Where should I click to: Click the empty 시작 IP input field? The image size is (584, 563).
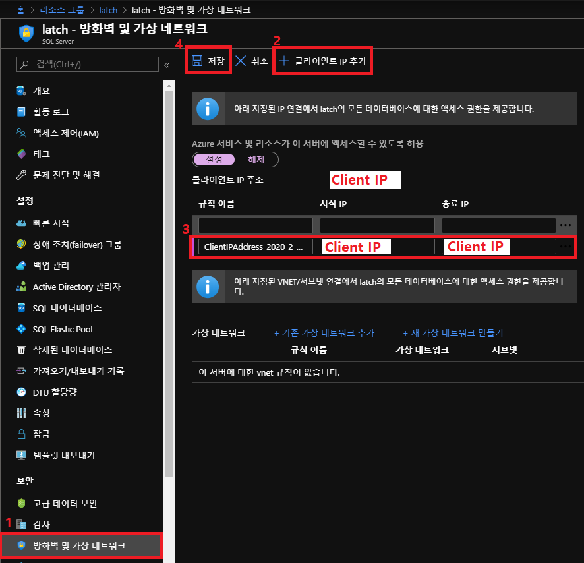[377, 225]
